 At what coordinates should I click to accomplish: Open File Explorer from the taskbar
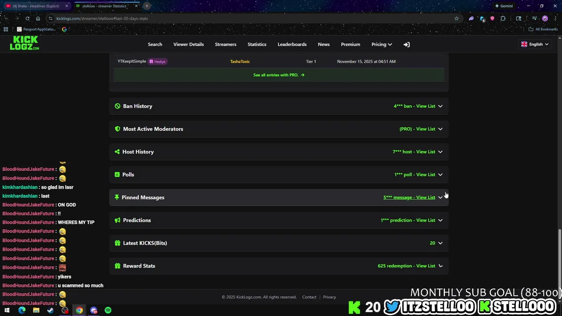coord(36,310)
